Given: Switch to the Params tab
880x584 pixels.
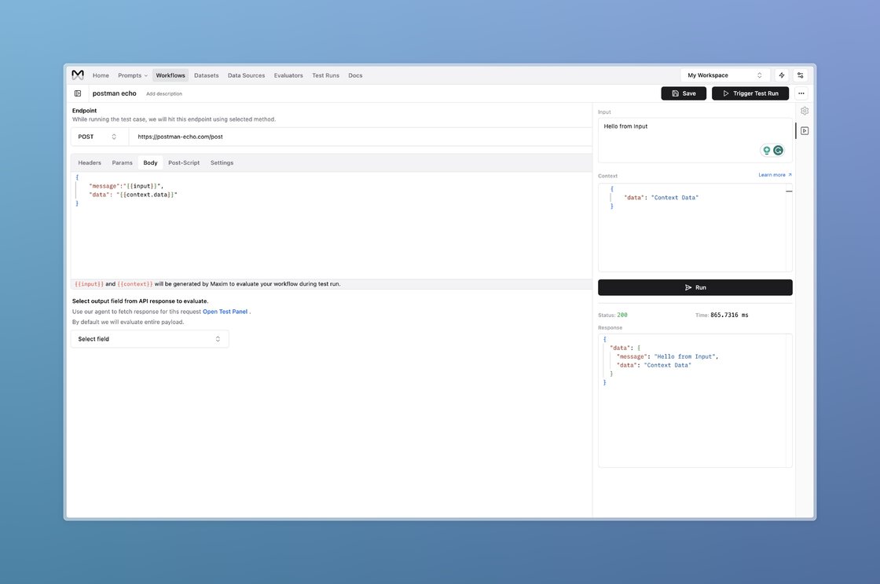Looking at the screenshot, I should (x=122, y=162).
